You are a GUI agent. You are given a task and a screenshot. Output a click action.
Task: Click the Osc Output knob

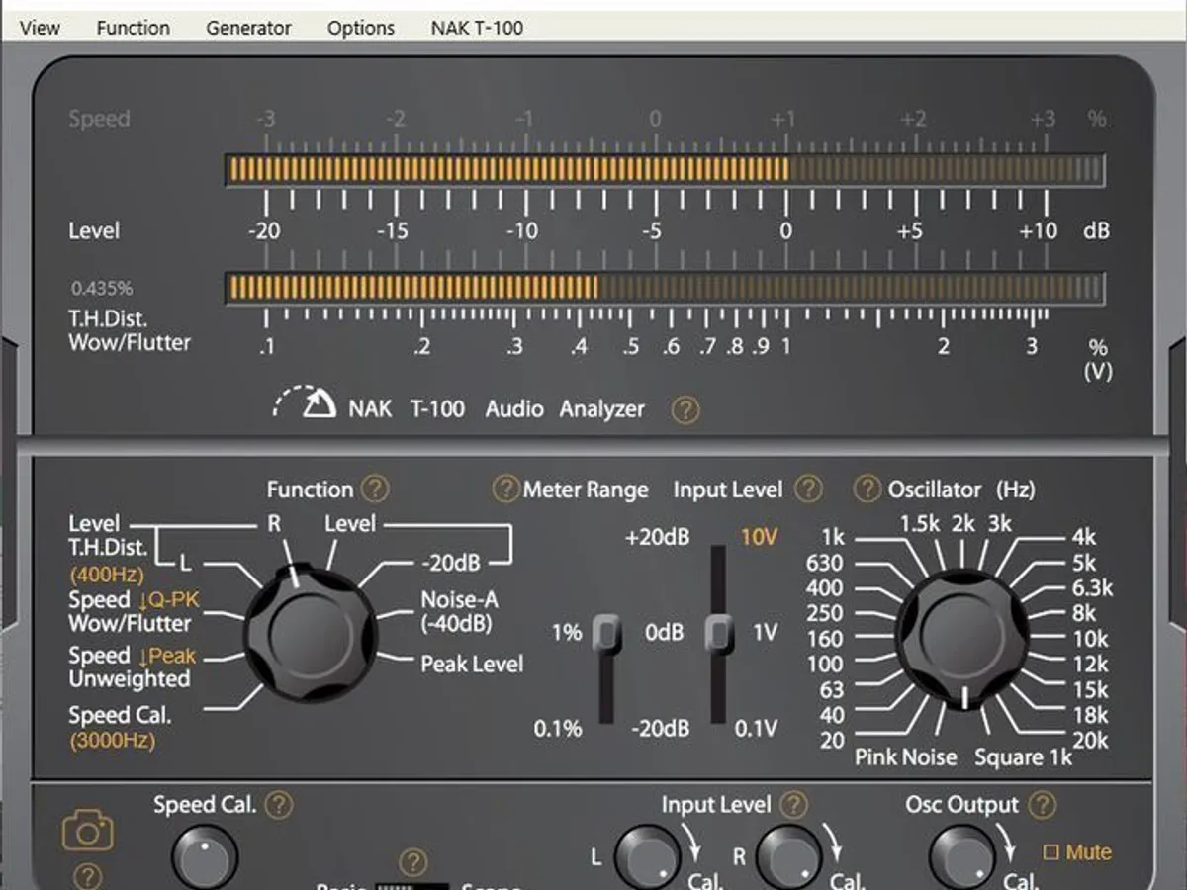tap(961, 856)
